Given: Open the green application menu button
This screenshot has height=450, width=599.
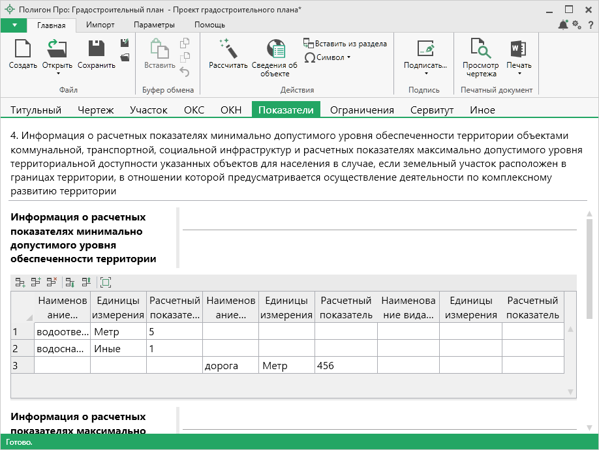Looking at the screenshot, I should click(x=14, y=25).
